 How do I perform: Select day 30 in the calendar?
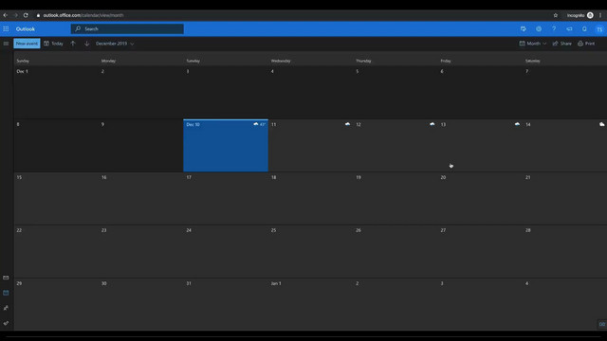click(x=141, y=304)
